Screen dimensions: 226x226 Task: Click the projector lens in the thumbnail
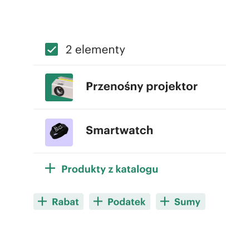59,91
